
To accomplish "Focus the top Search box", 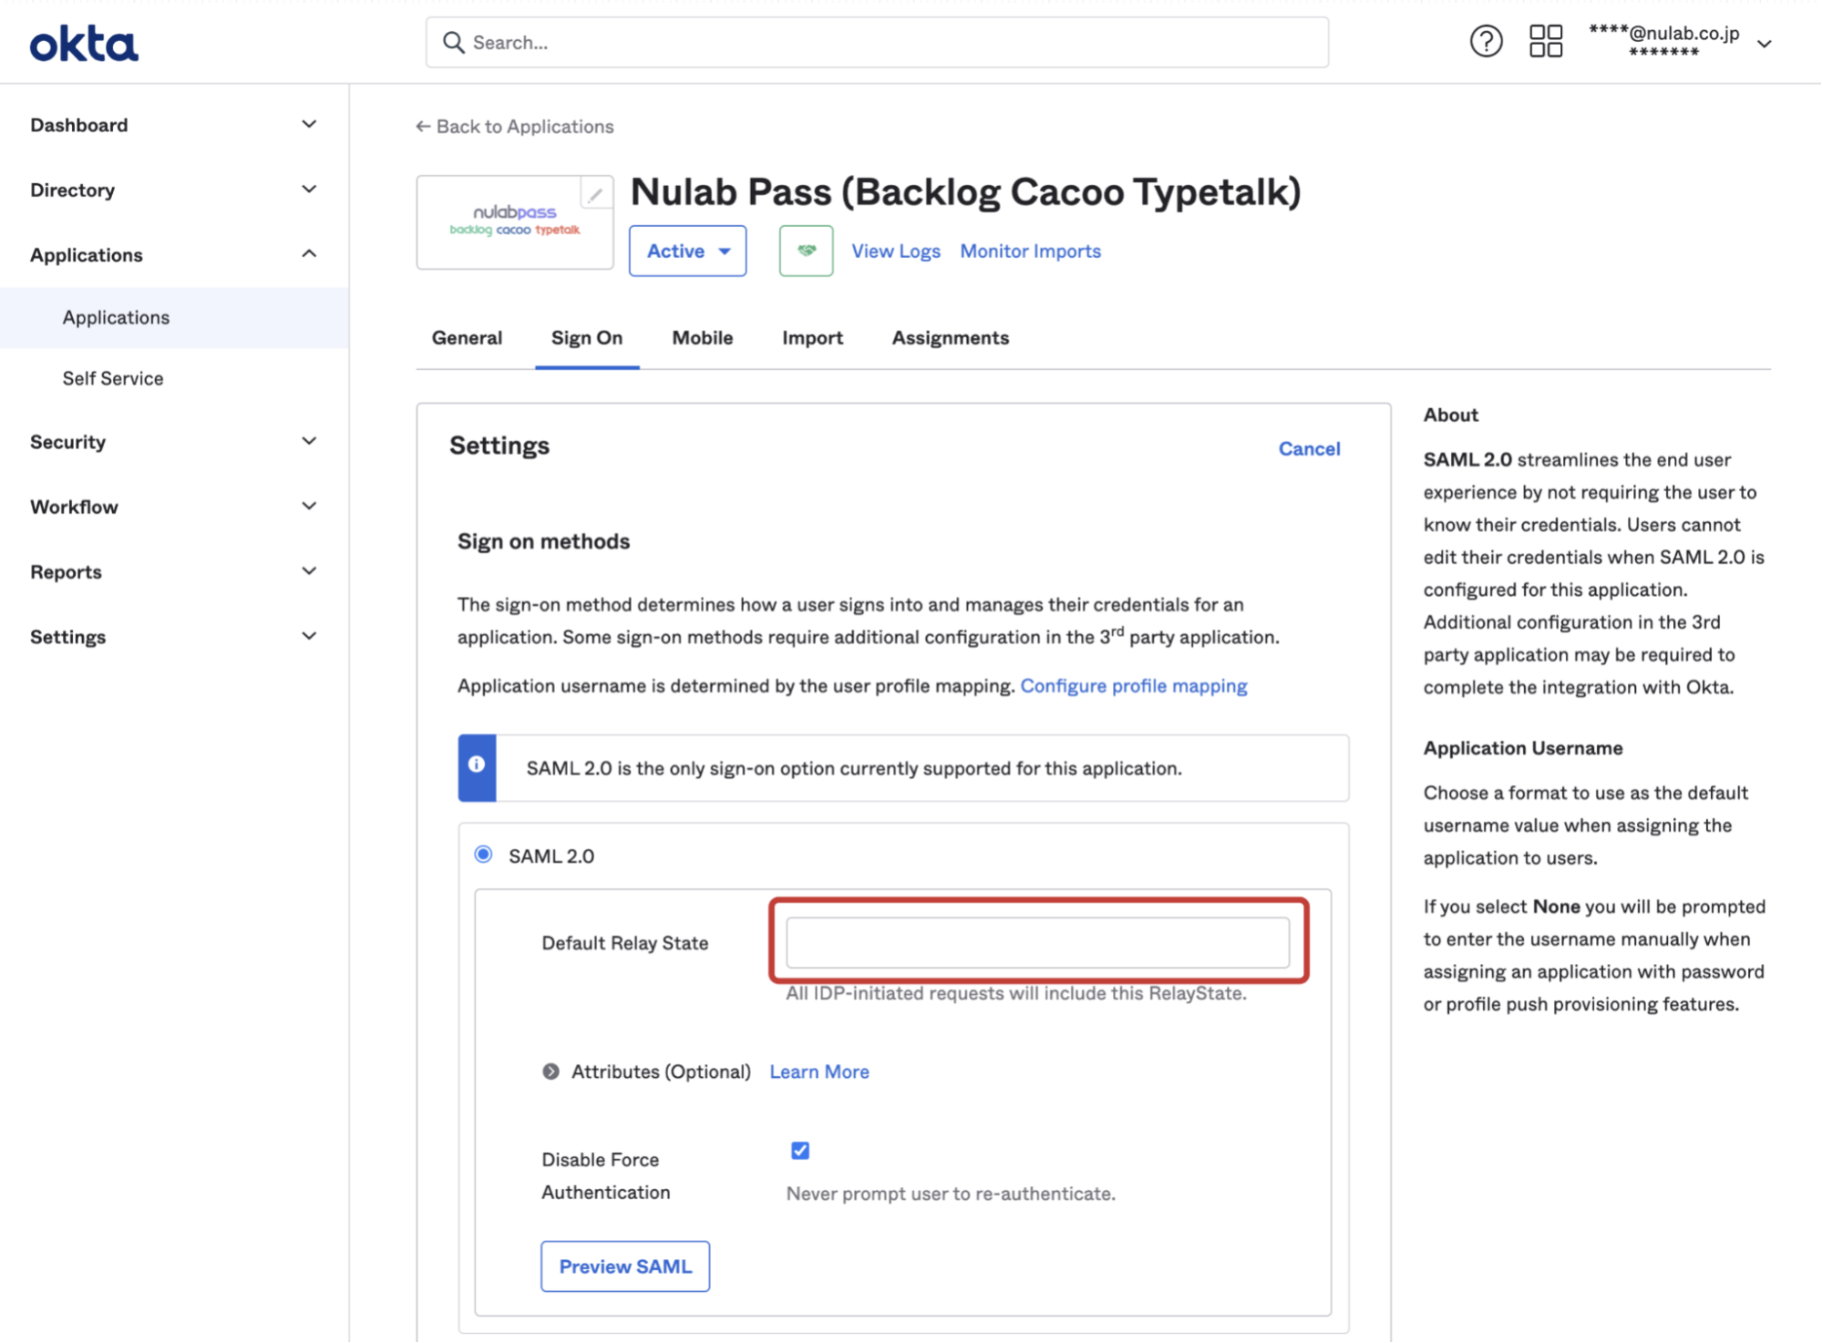I will tap(877, 42).
